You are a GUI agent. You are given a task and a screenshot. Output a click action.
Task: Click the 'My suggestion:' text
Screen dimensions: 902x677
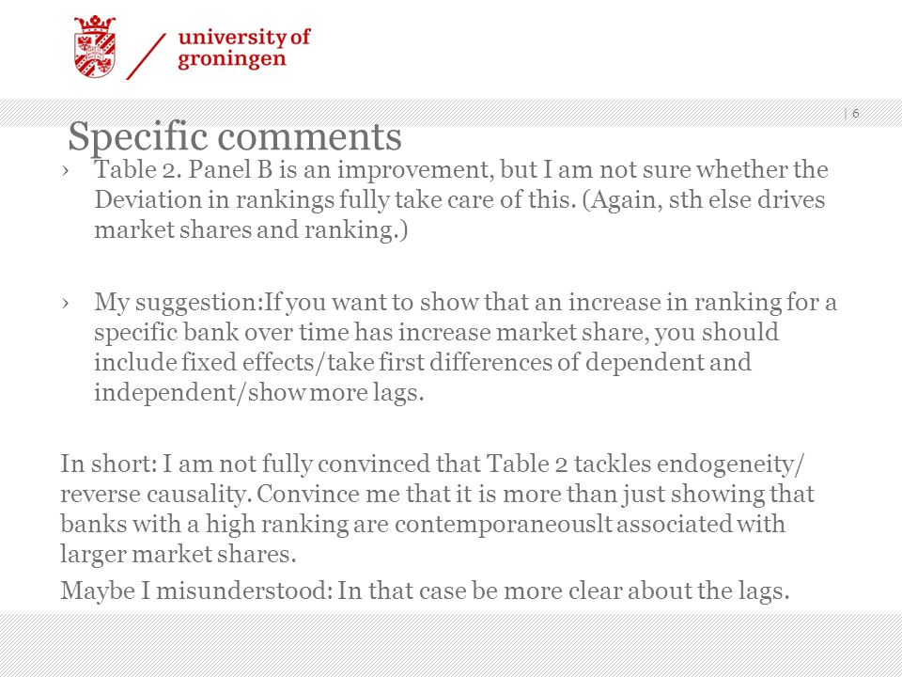[x=179, y=303]
